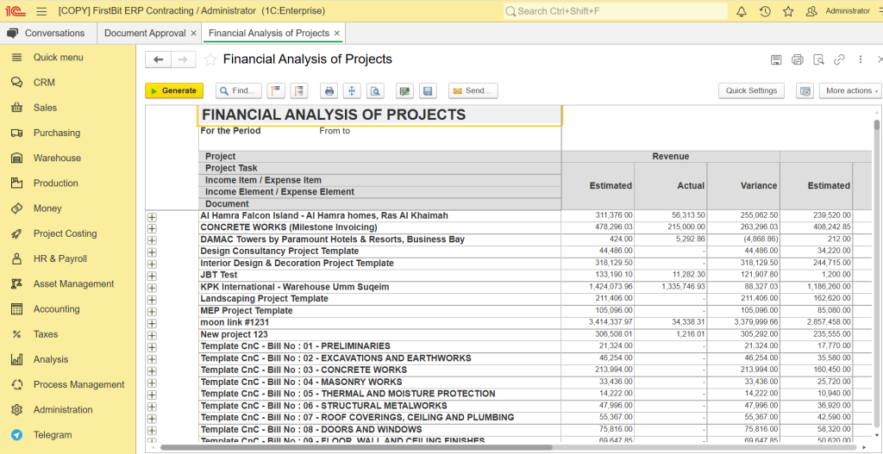Click the edit report variant icon
The height and width of the screenshot is (454, 883).
coord(404,90)
